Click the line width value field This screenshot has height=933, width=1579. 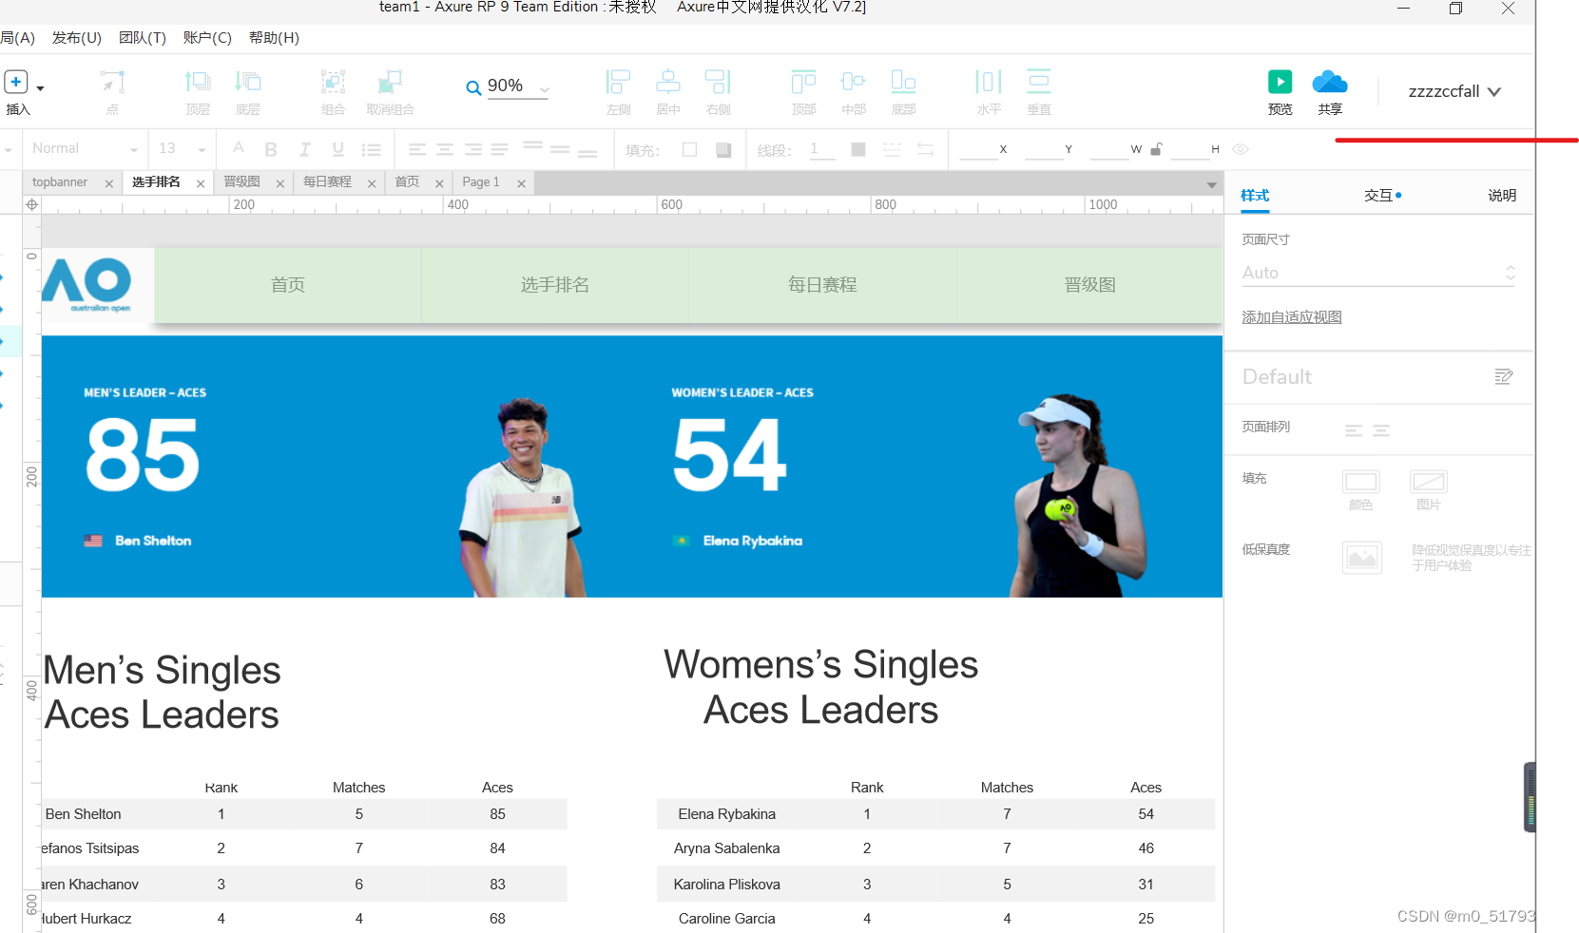click(822, 149)
